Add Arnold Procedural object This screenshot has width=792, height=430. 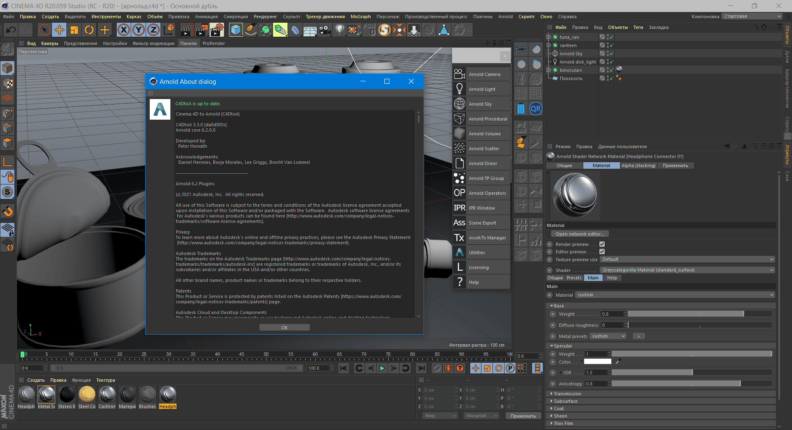tap(481, 119)
